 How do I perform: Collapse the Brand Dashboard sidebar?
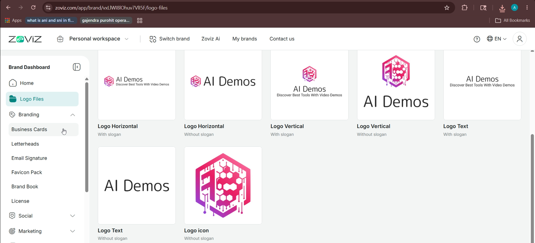tap(77, 67)
